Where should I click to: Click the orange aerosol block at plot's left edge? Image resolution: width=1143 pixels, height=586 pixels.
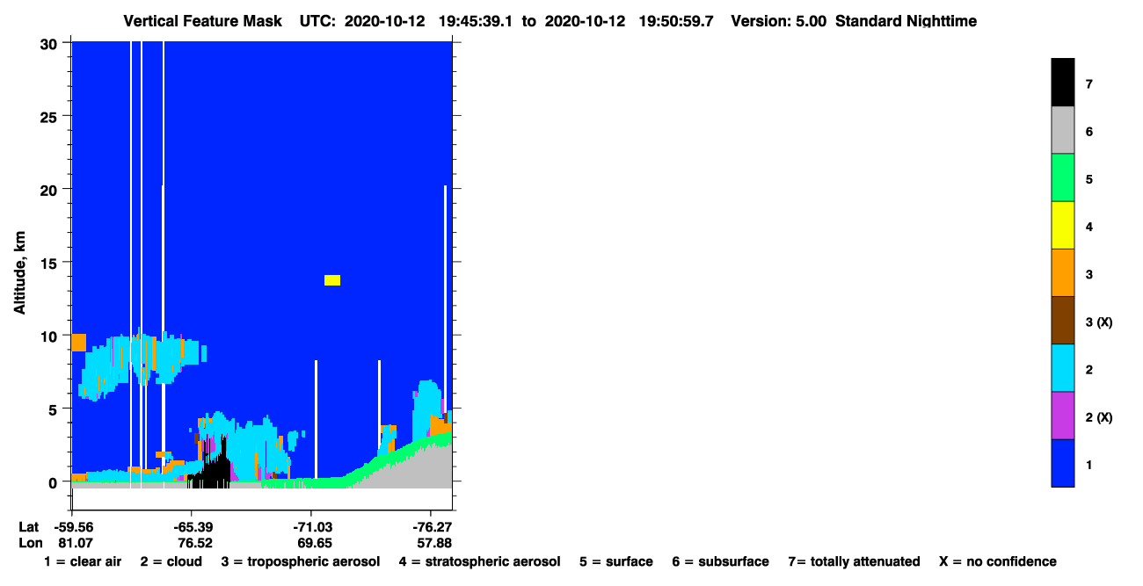pos(78,343)
